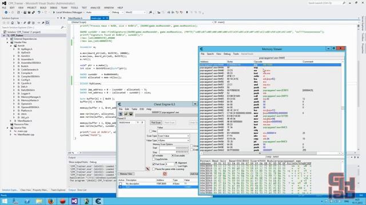Open the Value Type dropdown

point(173,141)
